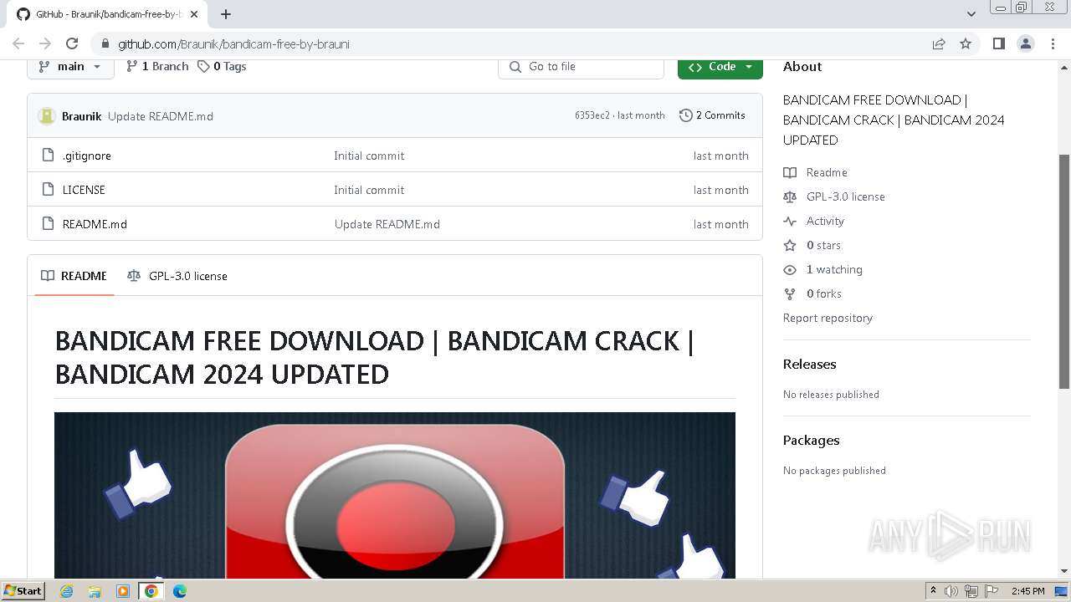
Task: Click the Action Center flag tray icon
Action: click(x=992, y=591)
